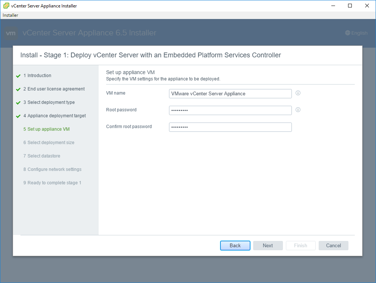The height and width of the screenshot is (283, 376).
Task: Go to step 1 Introduction
Action: 37,76
